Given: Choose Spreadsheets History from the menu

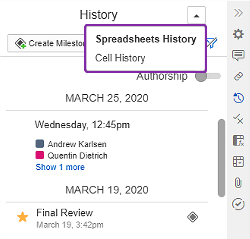Looking at the screenshot, I should (146, 39).
